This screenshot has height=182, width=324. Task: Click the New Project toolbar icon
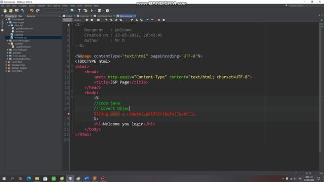click(x=11, y=11)
